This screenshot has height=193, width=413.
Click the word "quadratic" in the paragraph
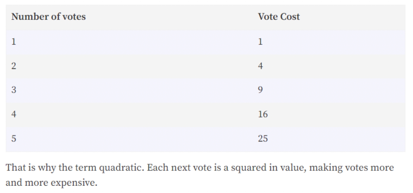[121, 168]
